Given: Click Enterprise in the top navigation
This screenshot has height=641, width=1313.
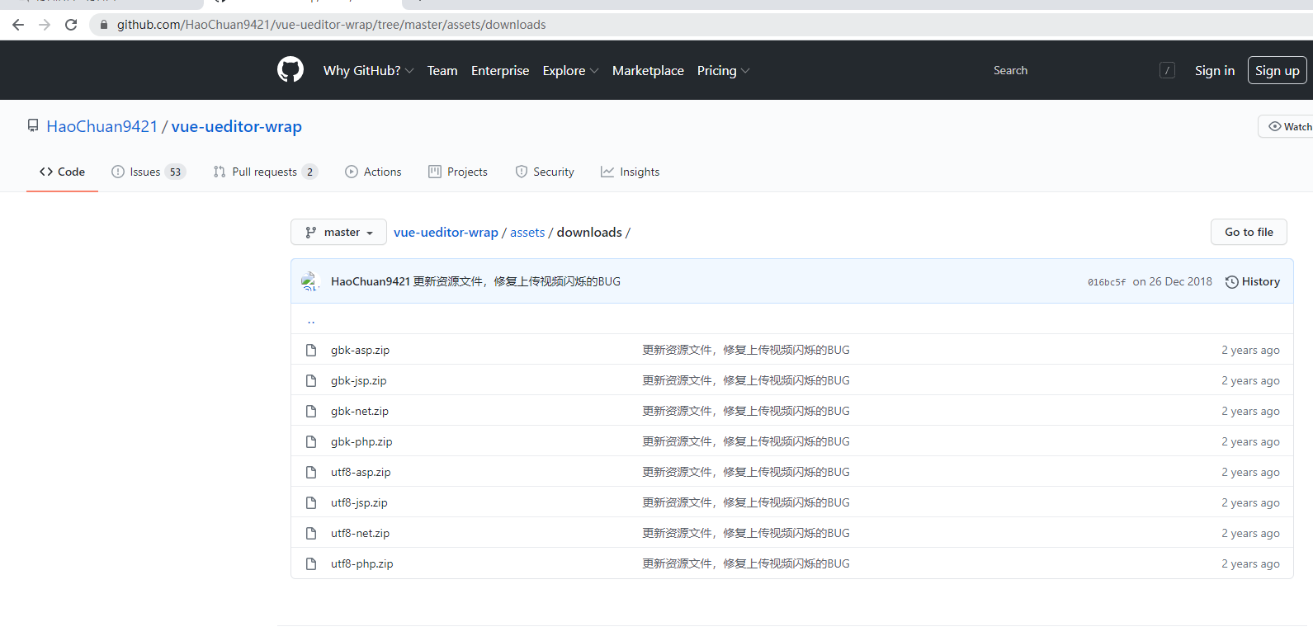Looking at the screenshot, I should (500, 71).
